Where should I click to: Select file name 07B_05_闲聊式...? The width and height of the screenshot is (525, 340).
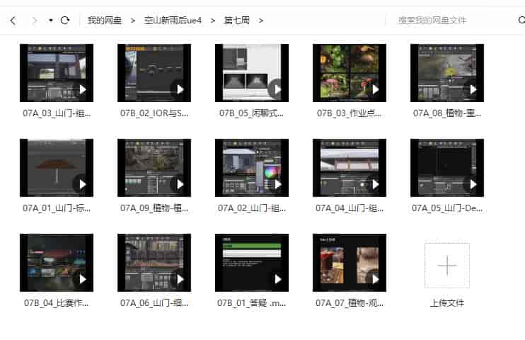coord(252,113)
